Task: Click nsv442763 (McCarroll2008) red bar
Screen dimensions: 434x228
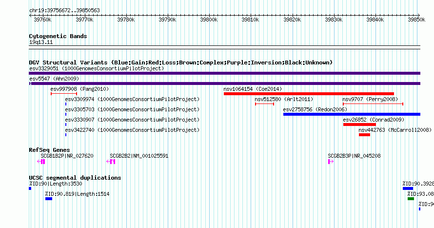Action: click(x=364, y=135)
